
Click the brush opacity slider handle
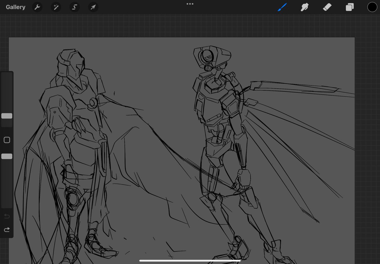tap(7, 156)
